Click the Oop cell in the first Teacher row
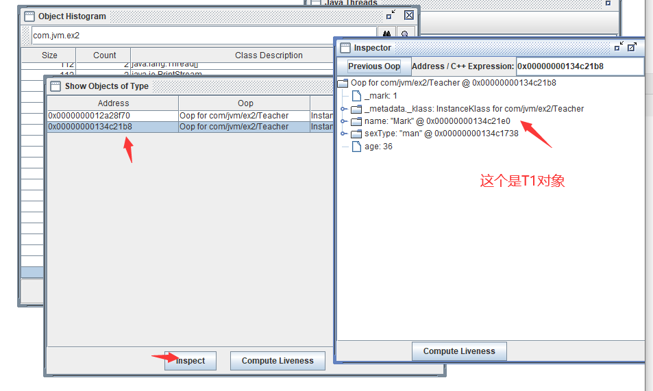This screenshot has height=391, width=653. click(x=245, y=116)
